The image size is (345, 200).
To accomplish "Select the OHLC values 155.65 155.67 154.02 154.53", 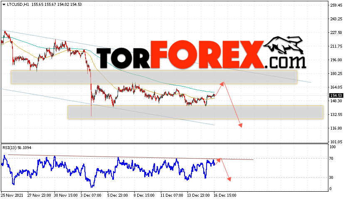I will coord(57,5).
